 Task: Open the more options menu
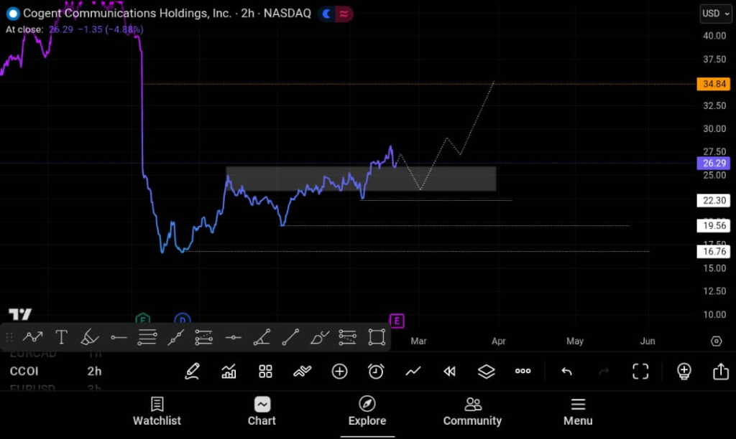pos(523,371)
